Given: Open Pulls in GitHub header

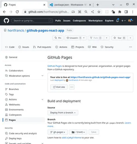Looking at the screenshot, I should coord(58,20).
